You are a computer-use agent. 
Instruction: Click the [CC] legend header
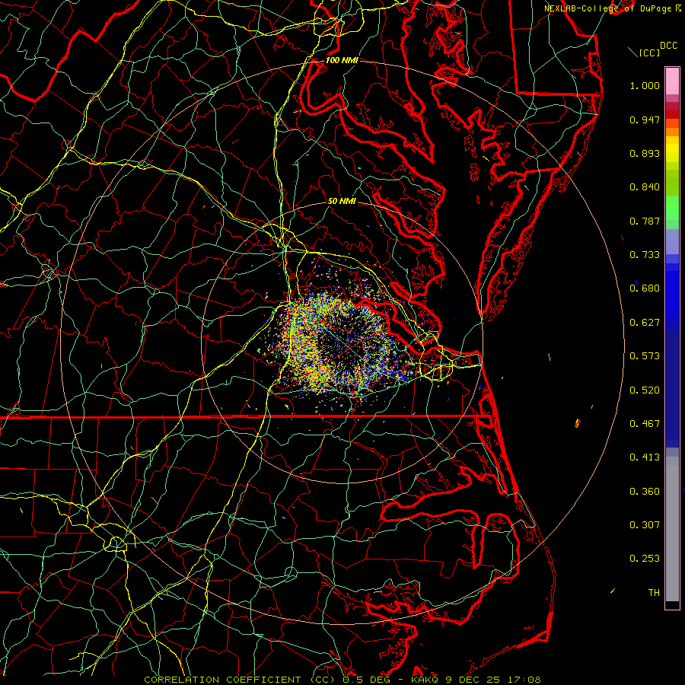649,53
